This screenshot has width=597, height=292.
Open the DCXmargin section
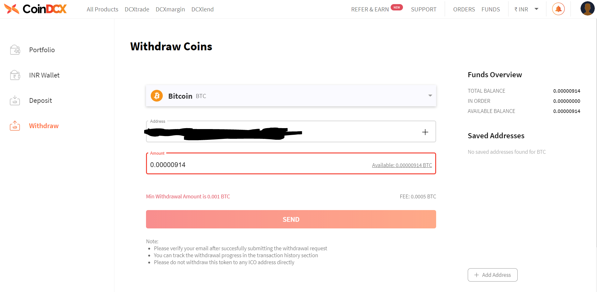coord(170,9)
